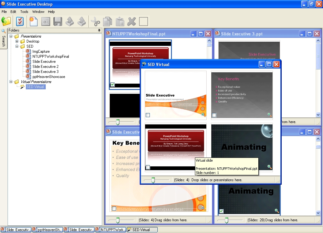Viewport: 323px width, 233px height.
Task: Zoom into Slide Executive slide in SED Virtual
Action: click(203, 115)
